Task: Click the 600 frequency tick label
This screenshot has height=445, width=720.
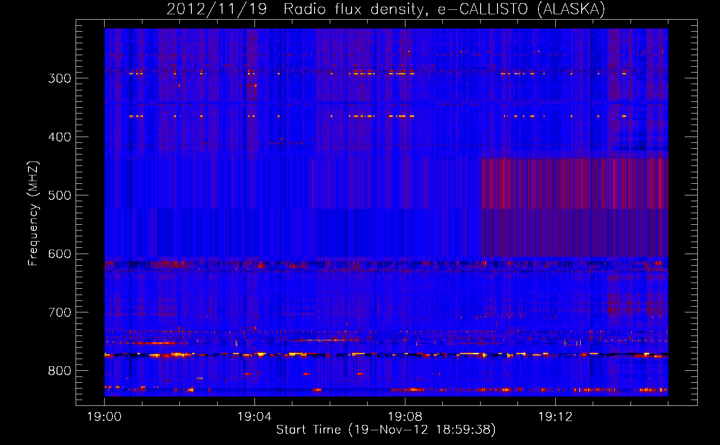Action: coord(60,254)
